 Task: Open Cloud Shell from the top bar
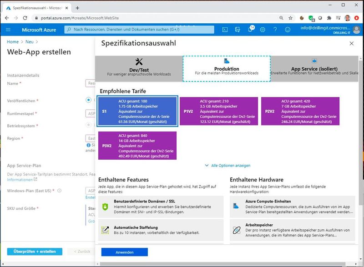click(225, 30)
